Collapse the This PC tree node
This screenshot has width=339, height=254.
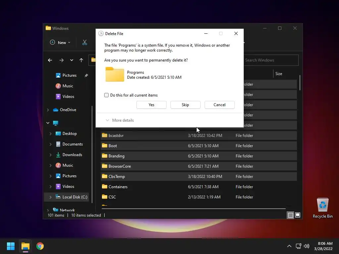point(48,123)
